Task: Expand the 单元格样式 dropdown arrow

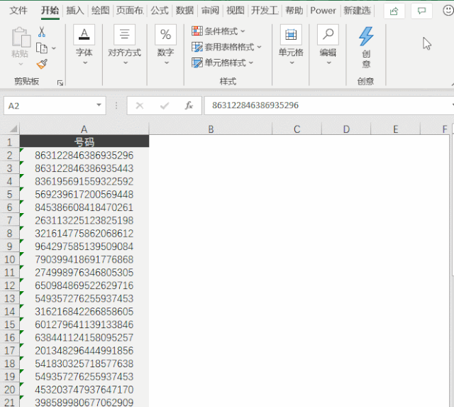Action: tap(250, 63)
